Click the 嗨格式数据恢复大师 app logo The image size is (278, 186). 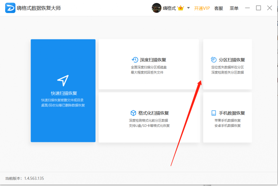click(x=10, y=8)
